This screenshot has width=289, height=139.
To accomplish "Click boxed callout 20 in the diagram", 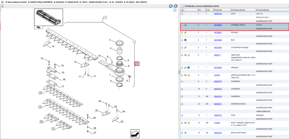I will point(41,121).
